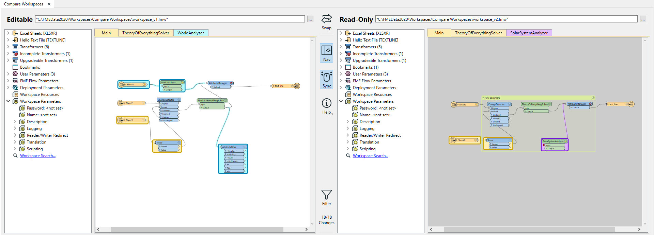The height and width of the screenshot is (235, 654).
Task: Collapse Workspace Parameters in Editable tree
Action: (8, 101)
